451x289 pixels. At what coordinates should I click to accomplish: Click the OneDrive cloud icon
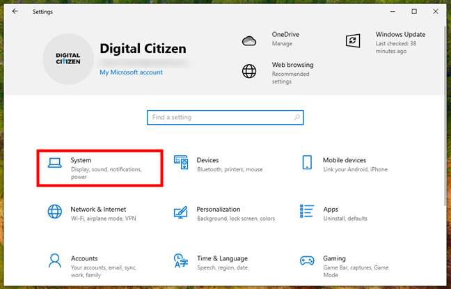pyautogui.click(x=249, y=41)
